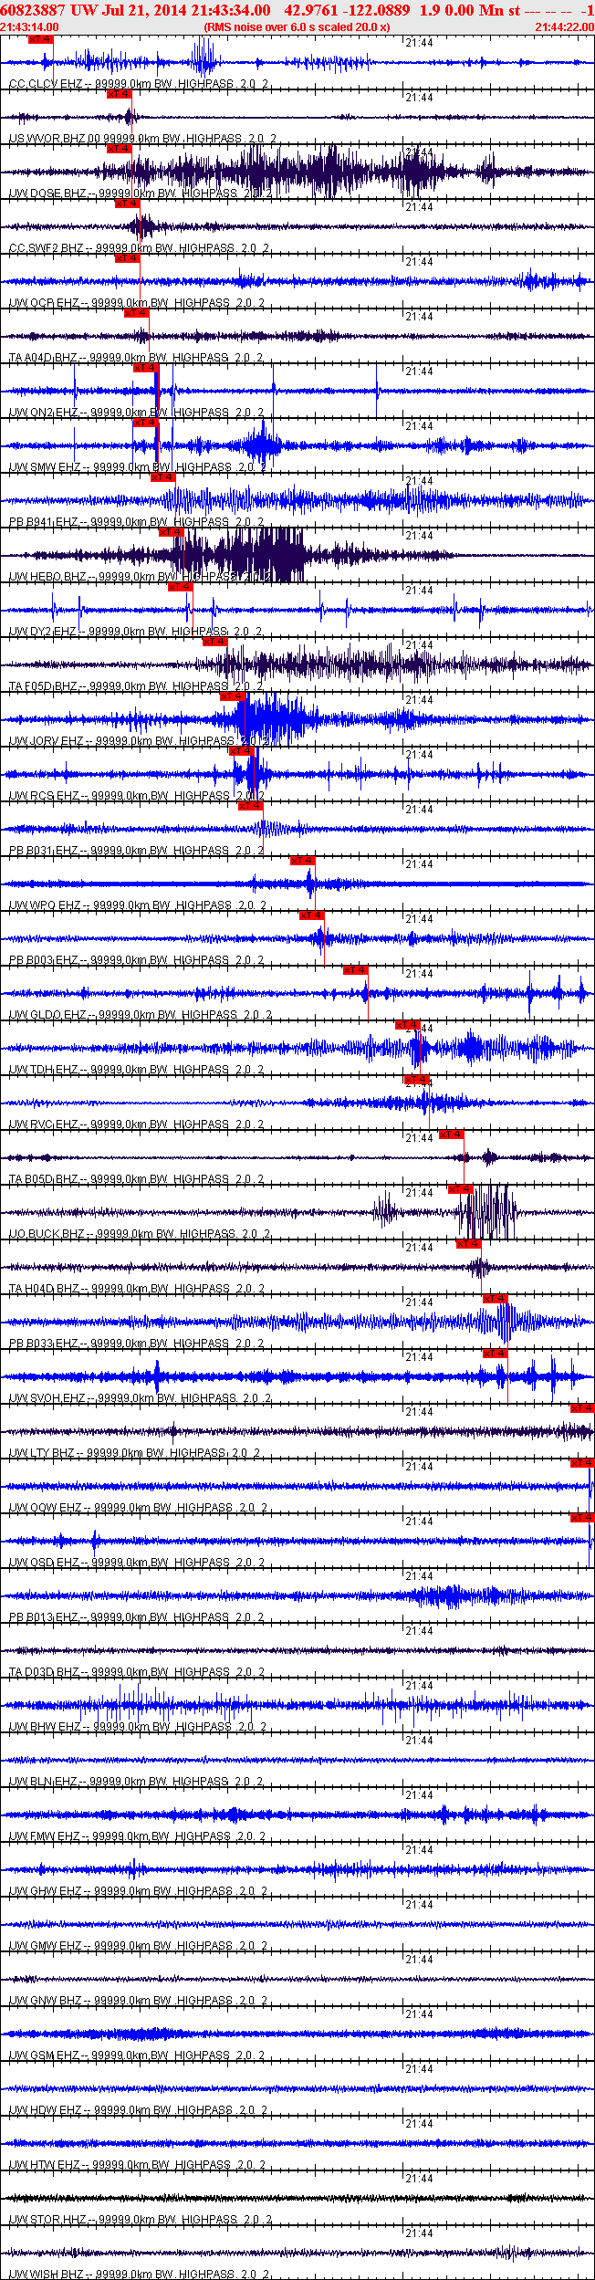Click the 21:44 tick label on the top trace
The height and width of the screenshot is (2280, 595).
(420, 43)
